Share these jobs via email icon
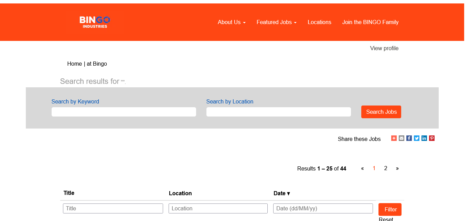 click(402, 138)
